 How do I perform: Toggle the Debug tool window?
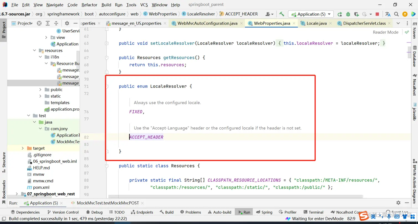coord(94,212)
